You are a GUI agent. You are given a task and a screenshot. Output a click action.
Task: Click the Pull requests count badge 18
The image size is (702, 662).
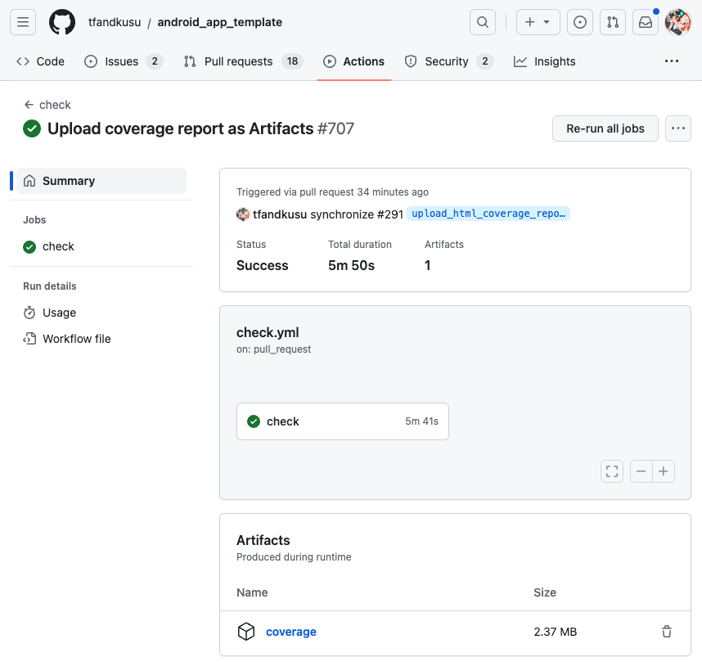[x=292, y=61]
